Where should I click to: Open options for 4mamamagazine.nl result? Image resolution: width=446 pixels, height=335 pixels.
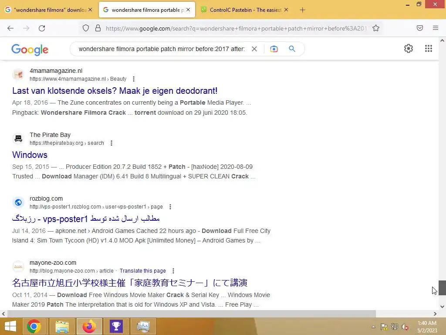click(x=134, y=79)
